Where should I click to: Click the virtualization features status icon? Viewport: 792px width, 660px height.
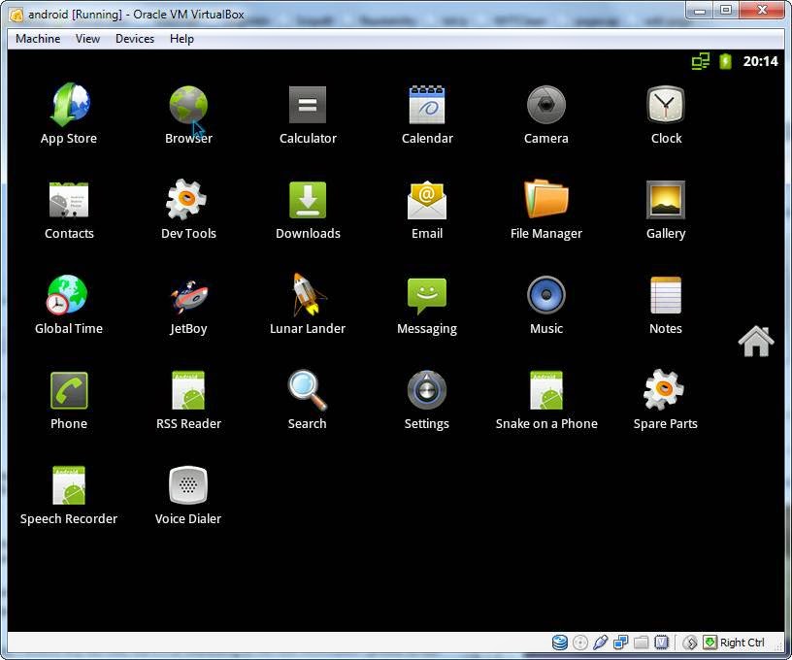661,643
